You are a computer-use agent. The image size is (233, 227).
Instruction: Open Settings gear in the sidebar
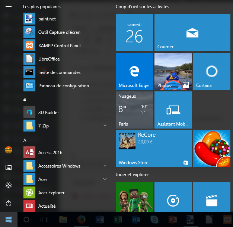(9, 185)
